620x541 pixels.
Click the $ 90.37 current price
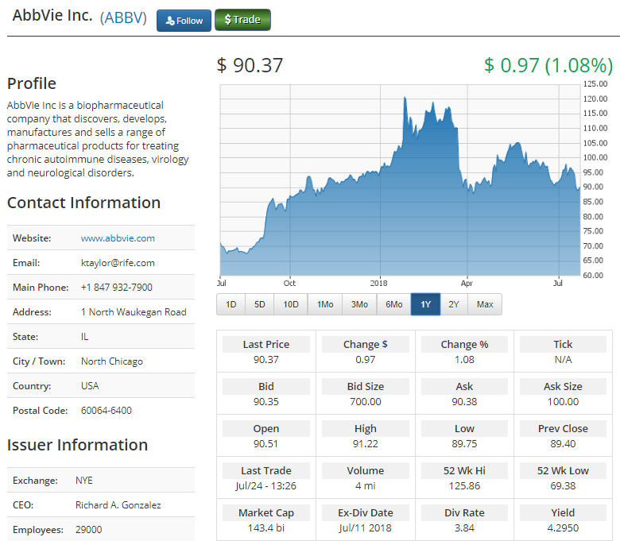pyautogui.click(x=250, y=65)
